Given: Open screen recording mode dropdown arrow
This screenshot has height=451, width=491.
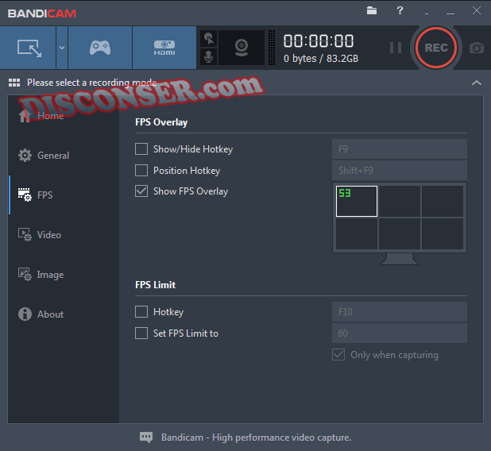Looking at the screenshot, I should pyautogui.click(x=62, y=48).
